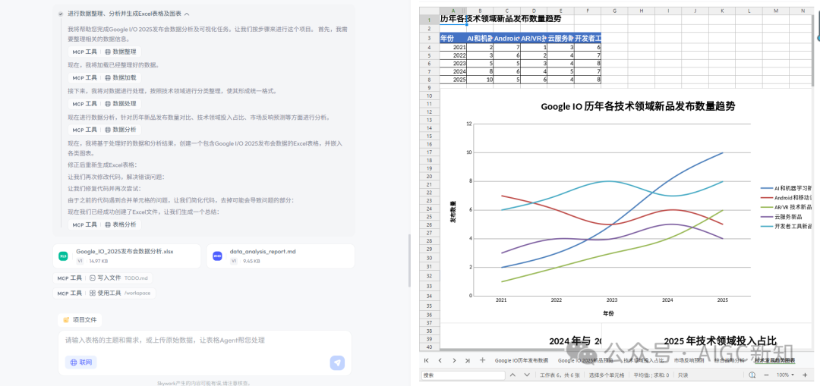The width and height of the screenshot is (820, 386).
Task: Switch to 市场反响预测 sheet tab
Action: tap(689, 360)
